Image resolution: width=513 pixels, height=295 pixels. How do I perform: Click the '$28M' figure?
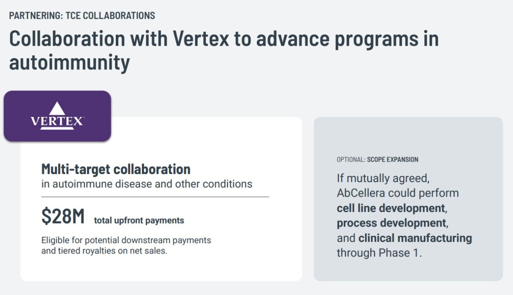point(63,217)
